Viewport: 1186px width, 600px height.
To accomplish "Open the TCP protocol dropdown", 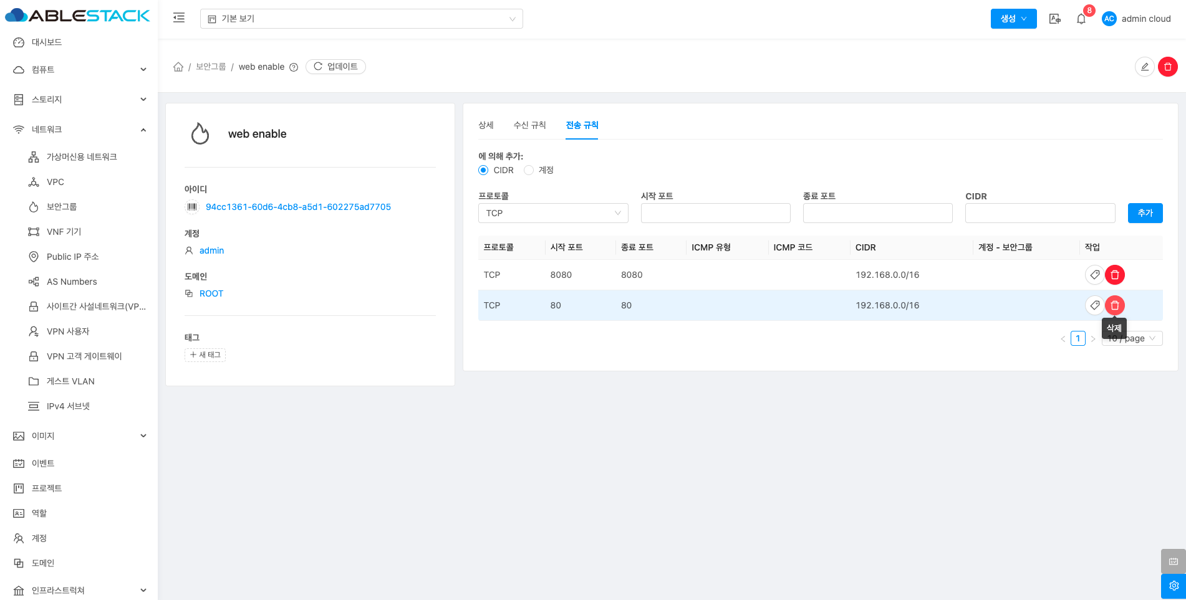I will tap(552, 213).
